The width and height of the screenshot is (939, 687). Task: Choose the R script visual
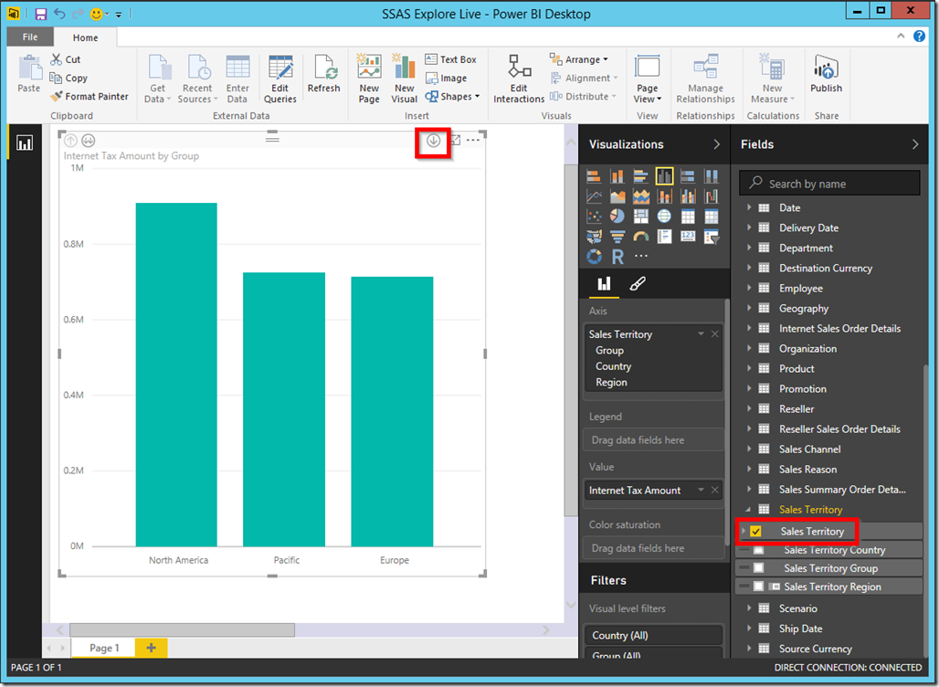[x=617, y=257]
